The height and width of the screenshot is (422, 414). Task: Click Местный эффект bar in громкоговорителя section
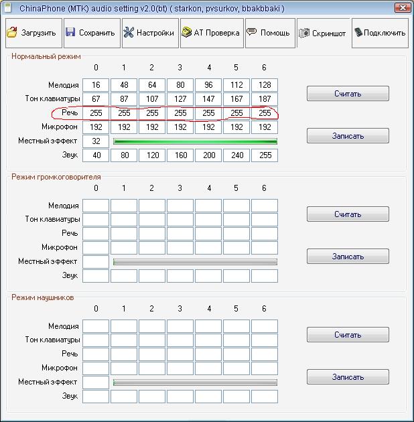click(195, 262)
